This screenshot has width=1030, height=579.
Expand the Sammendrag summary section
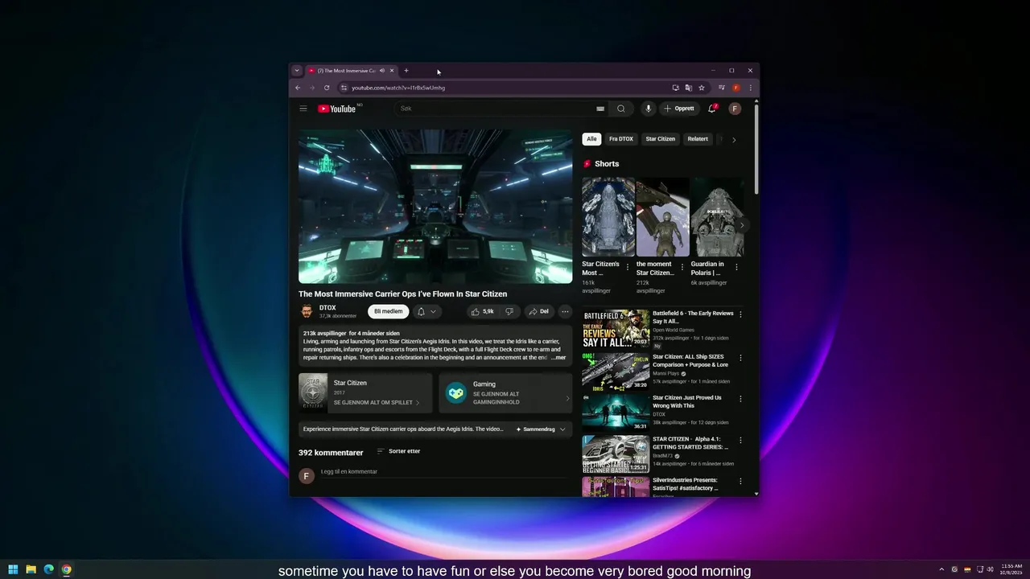tap(541, 429)
